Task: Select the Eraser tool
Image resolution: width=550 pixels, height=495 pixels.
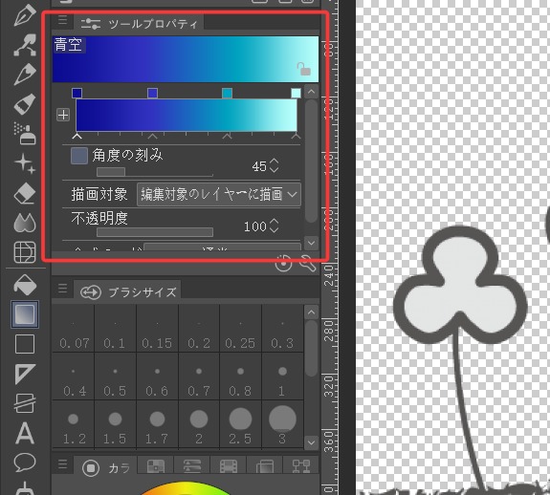Action: coord(25,193)
